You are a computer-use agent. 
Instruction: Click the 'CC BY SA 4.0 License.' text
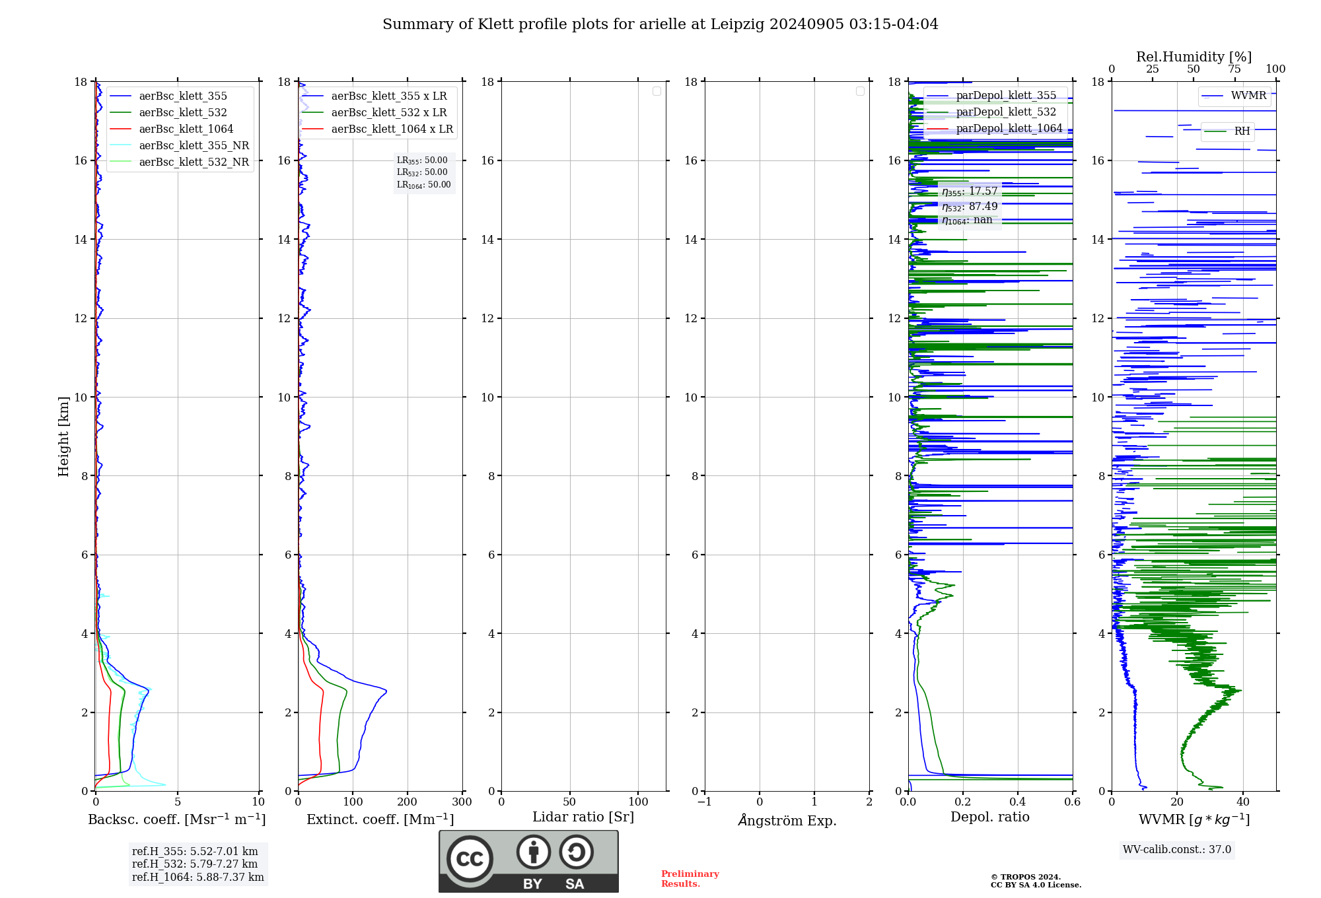[1036, 885]
